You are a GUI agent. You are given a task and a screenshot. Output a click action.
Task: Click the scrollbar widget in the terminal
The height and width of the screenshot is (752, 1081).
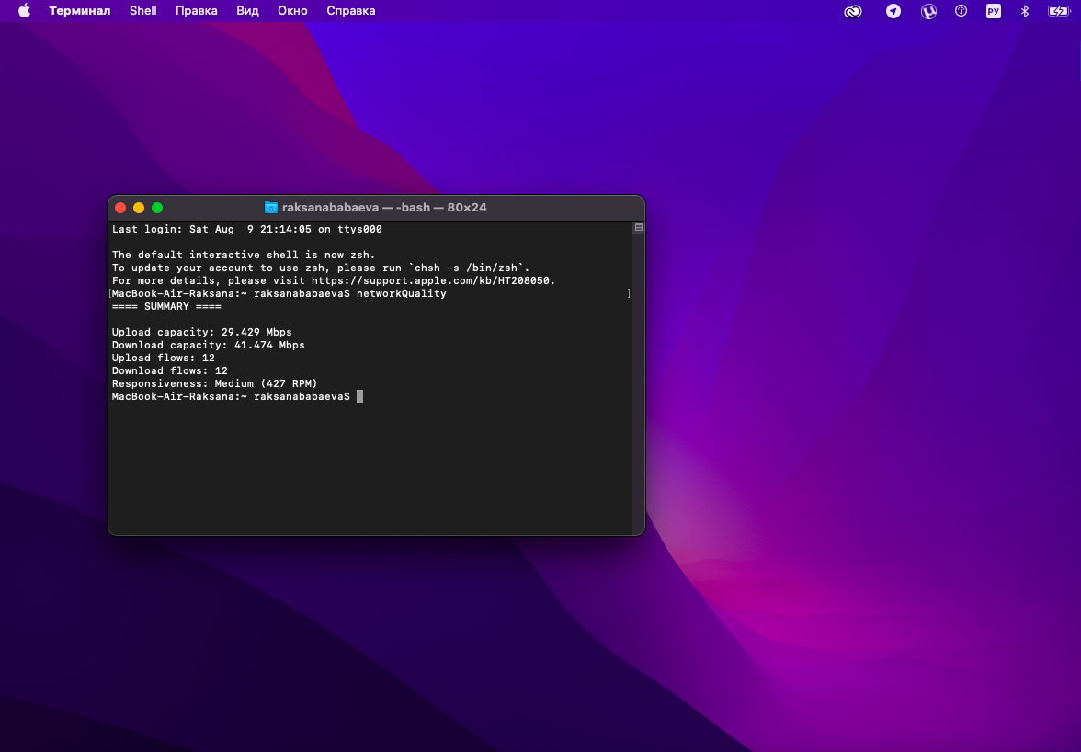(x=637, y=227)
